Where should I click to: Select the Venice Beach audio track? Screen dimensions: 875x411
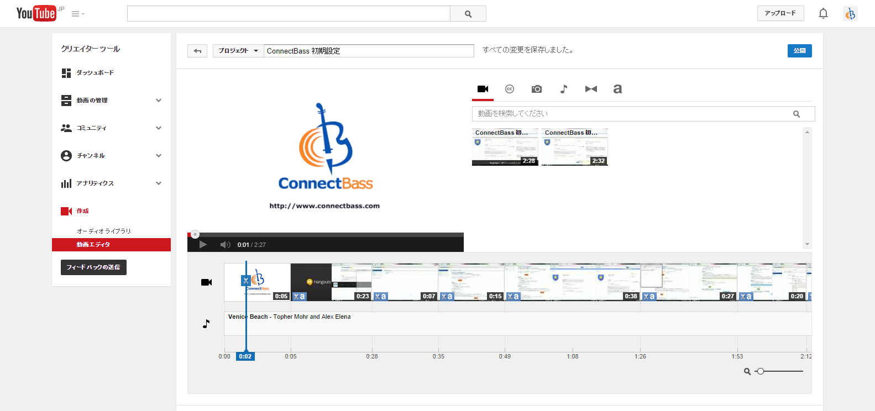517,324
